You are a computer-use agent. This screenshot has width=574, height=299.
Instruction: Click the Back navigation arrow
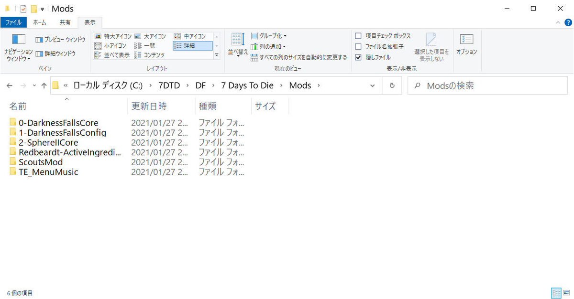9,85
